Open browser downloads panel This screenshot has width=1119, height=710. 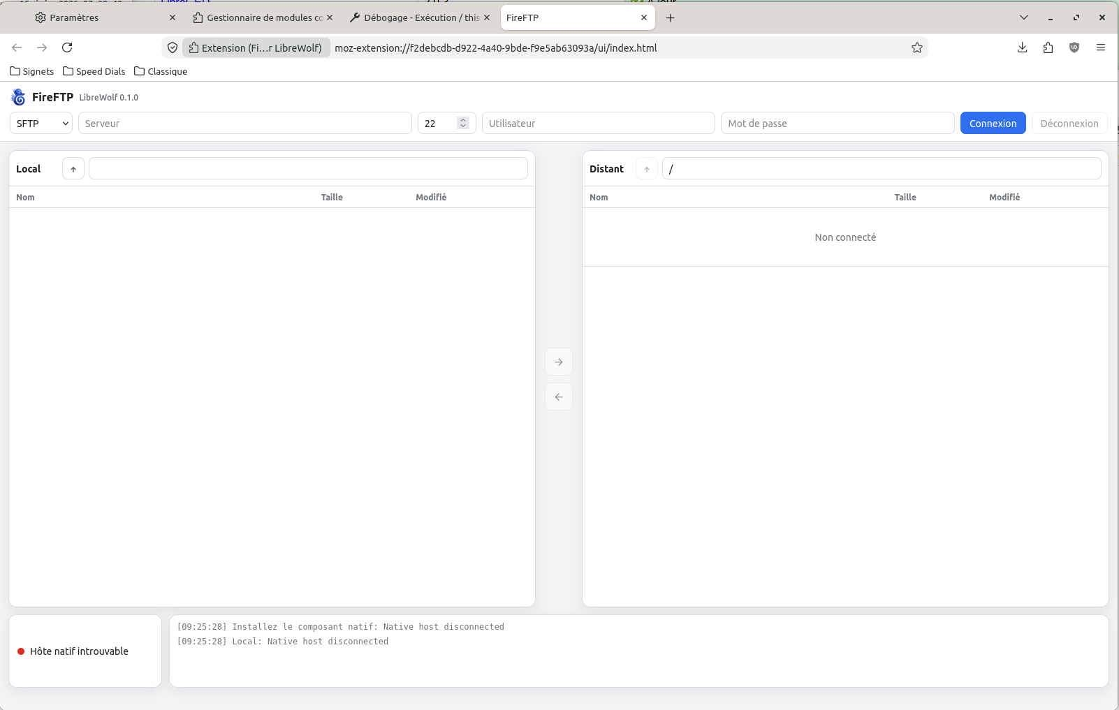tap(1022, 47)
